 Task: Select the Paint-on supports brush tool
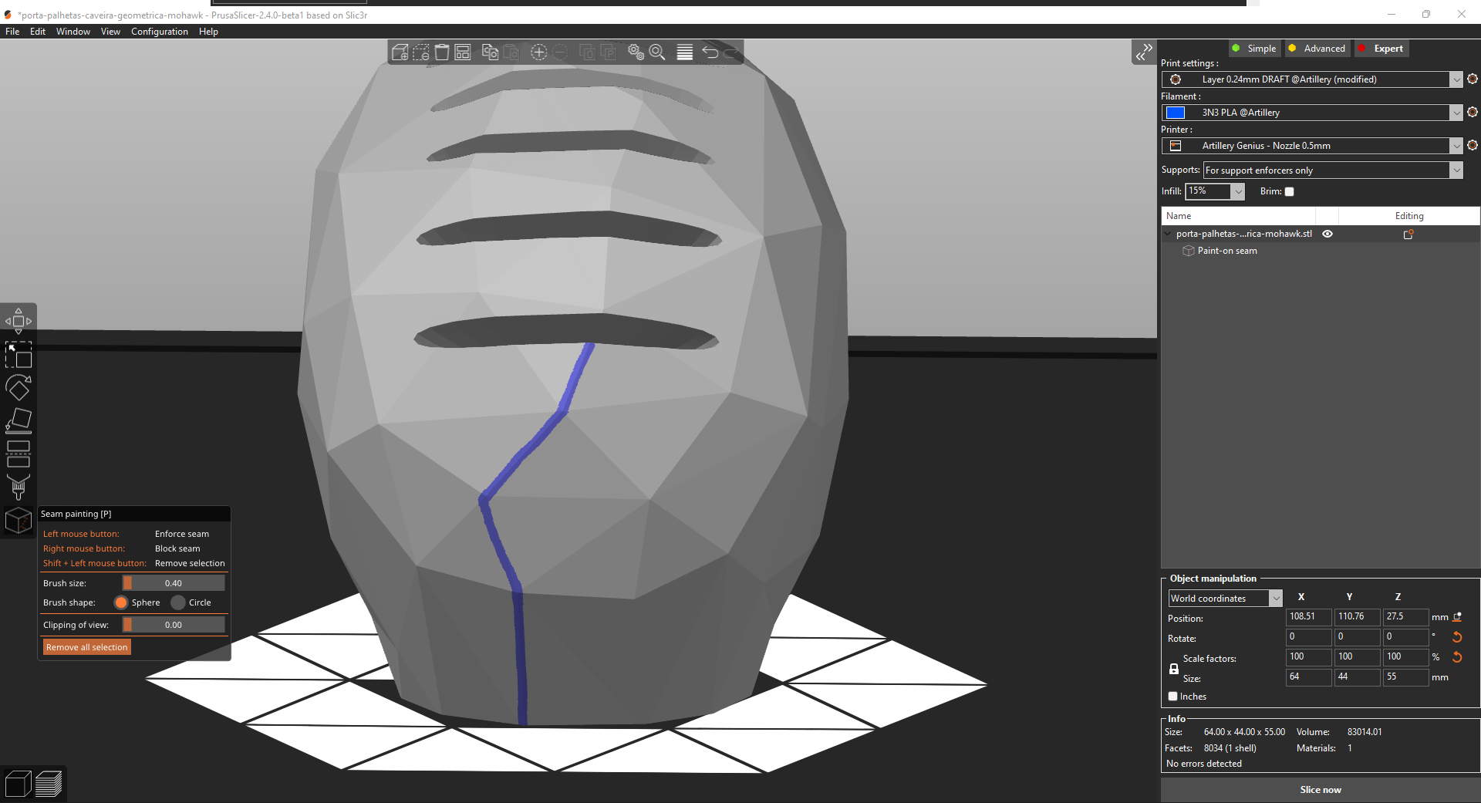point(19,487)
